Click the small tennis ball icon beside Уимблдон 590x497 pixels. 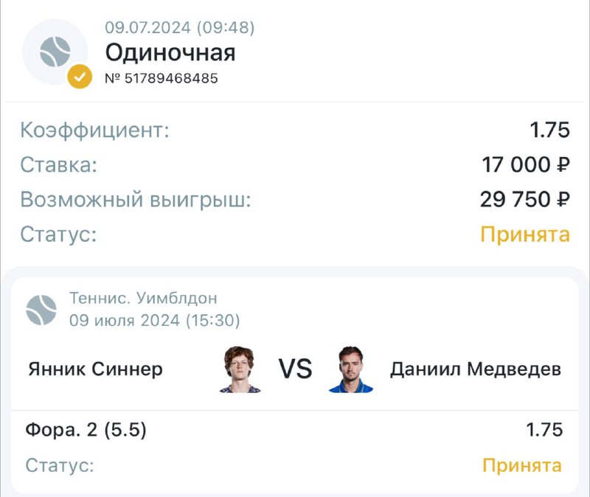(41, 310)
